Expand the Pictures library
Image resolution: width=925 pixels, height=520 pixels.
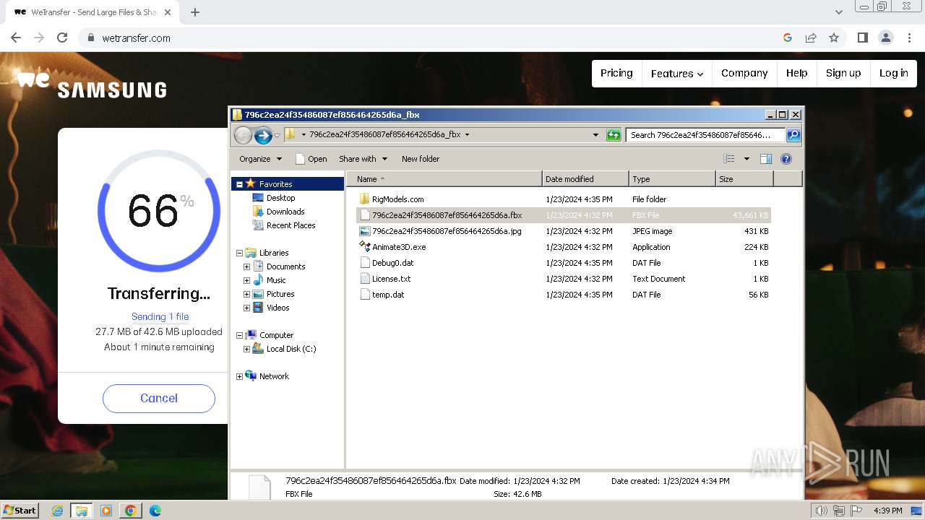246,294
